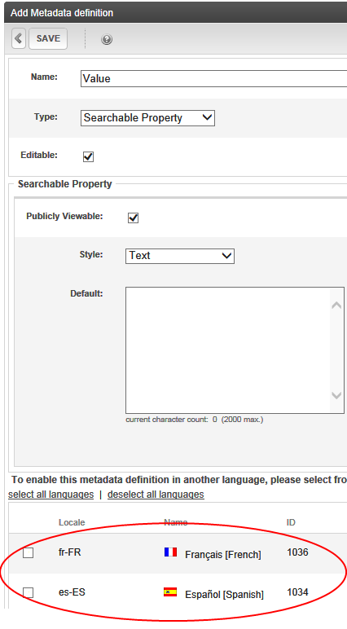Click the select all languages link
347x629 pixels.
click(51, 495)
